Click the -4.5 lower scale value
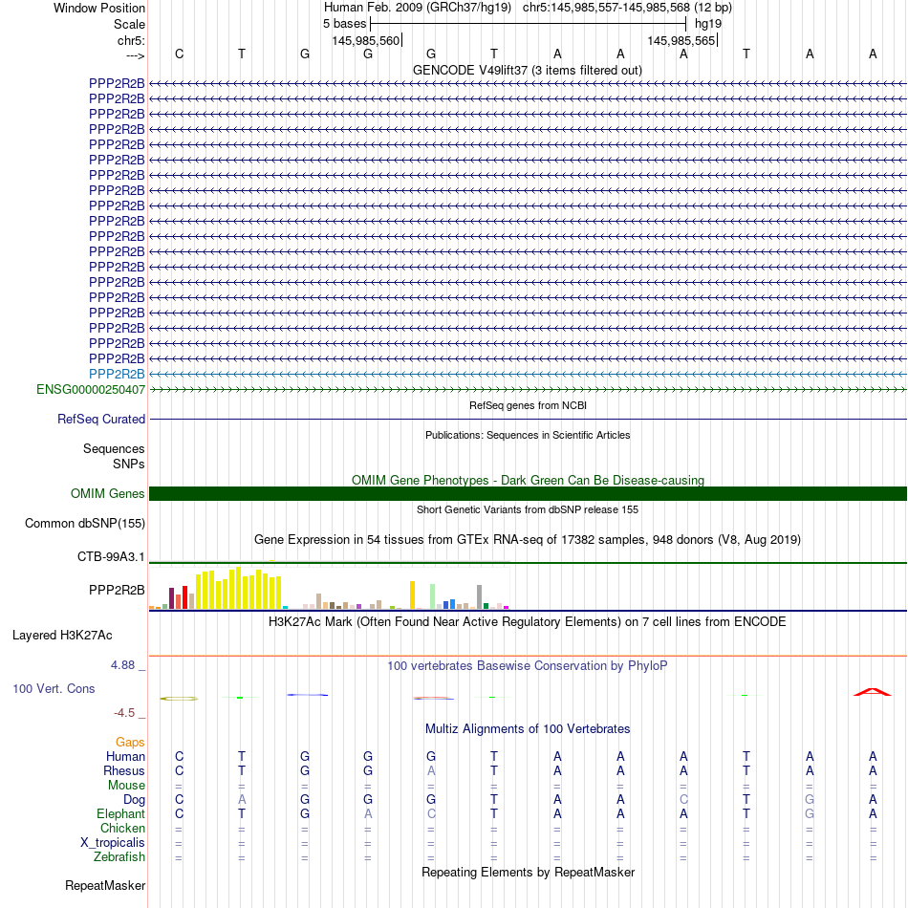The height and width of the screenshot is (908, 908). point(124,713)
